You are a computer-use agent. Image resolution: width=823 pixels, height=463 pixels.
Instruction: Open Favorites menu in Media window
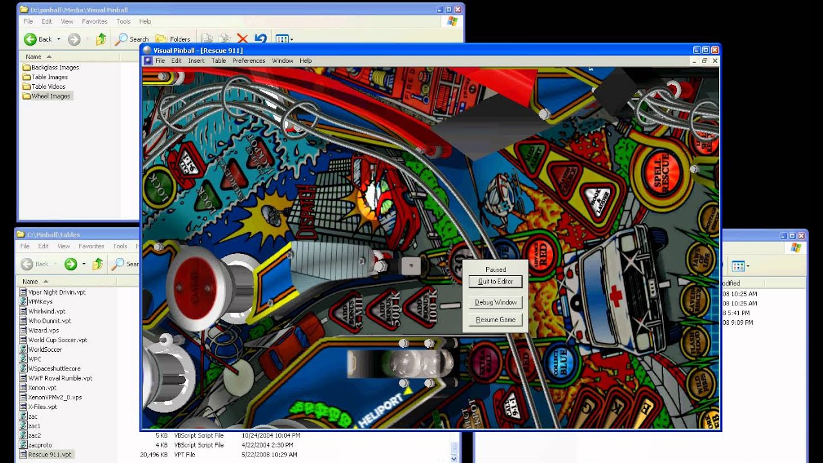pyautogui.click(x=95, y=21)
